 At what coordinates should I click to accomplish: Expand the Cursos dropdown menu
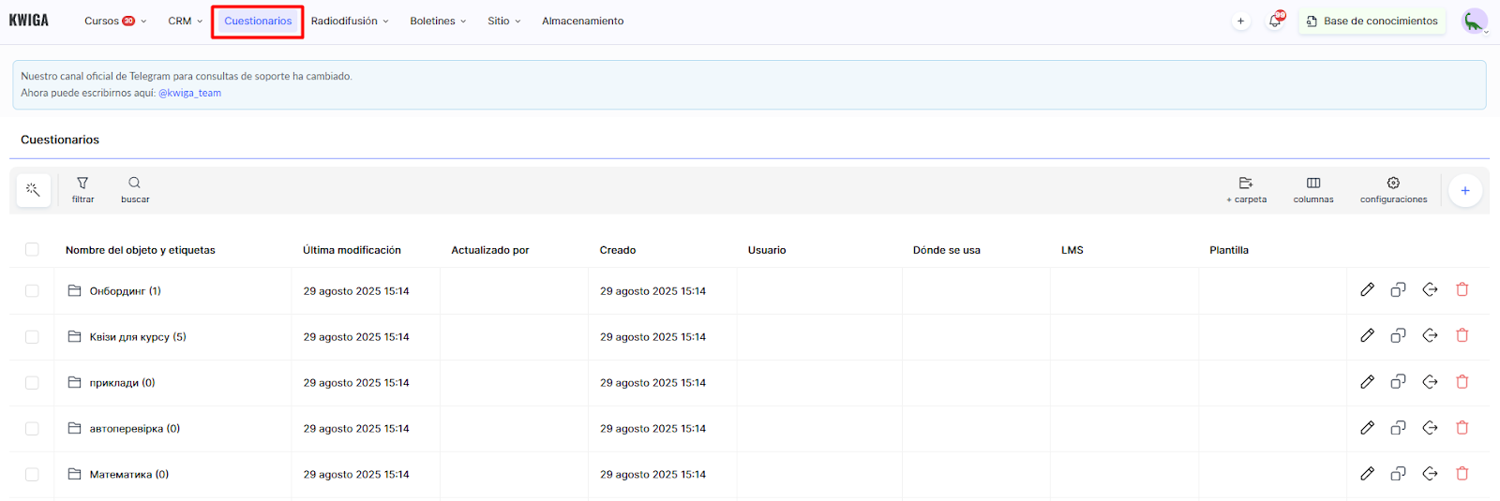point(114,21)
